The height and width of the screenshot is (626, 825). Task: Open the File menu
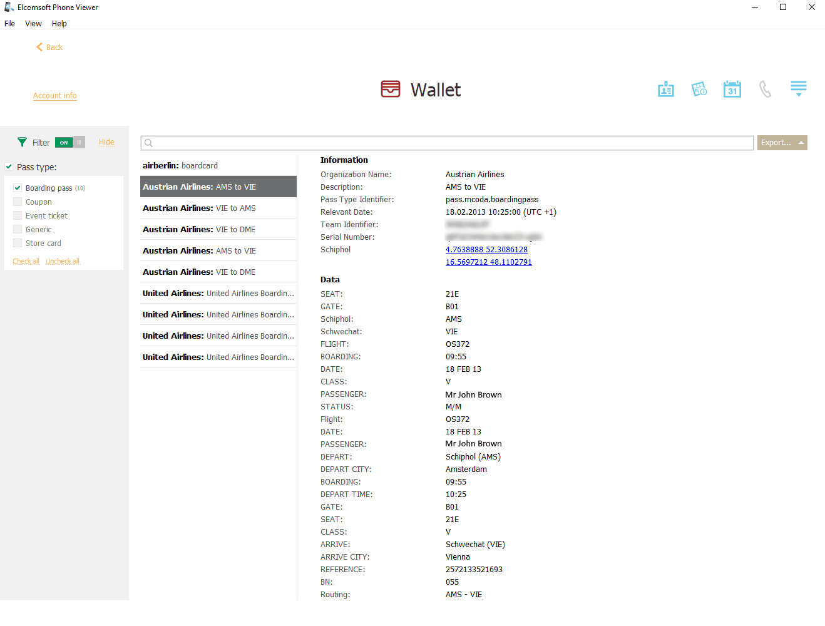9,24
